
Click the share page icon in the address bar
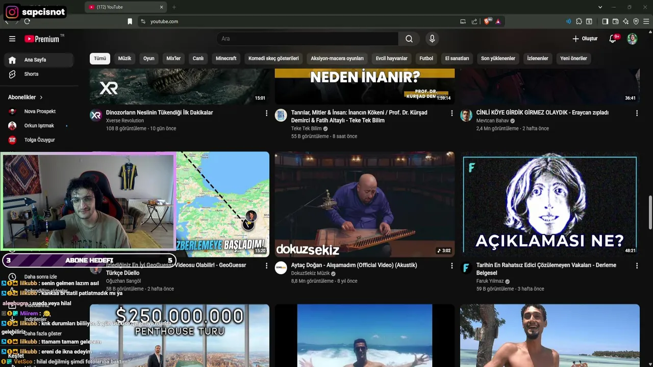coord(474,21)
